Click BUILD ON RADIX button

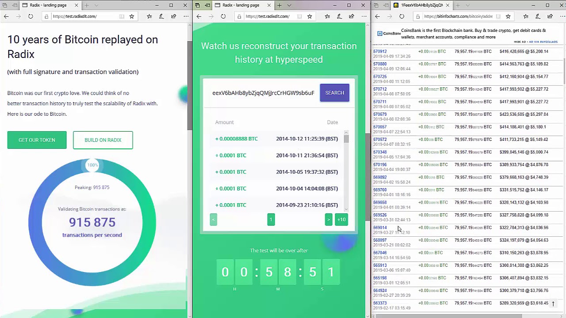103,140
